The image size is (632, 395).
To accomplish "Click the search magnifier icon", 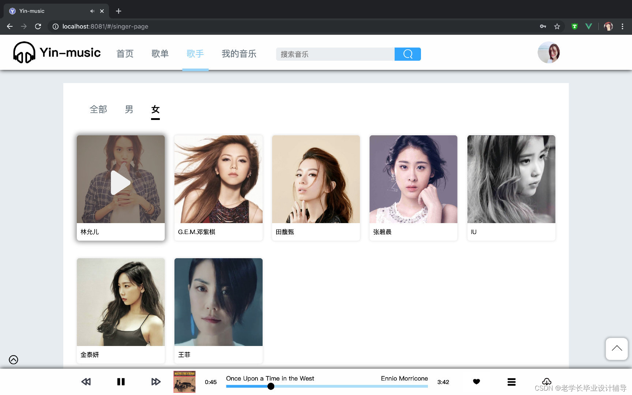I will coord(407,54).
